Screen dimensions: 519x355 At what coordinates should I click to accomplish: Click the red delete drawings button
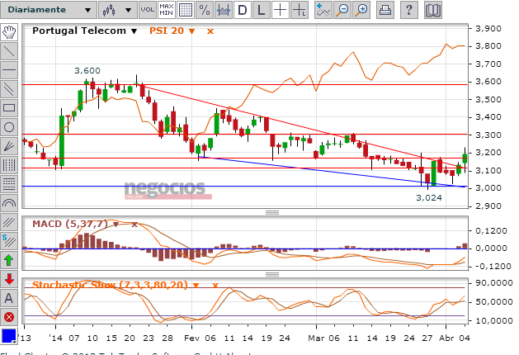coord(9,317)
